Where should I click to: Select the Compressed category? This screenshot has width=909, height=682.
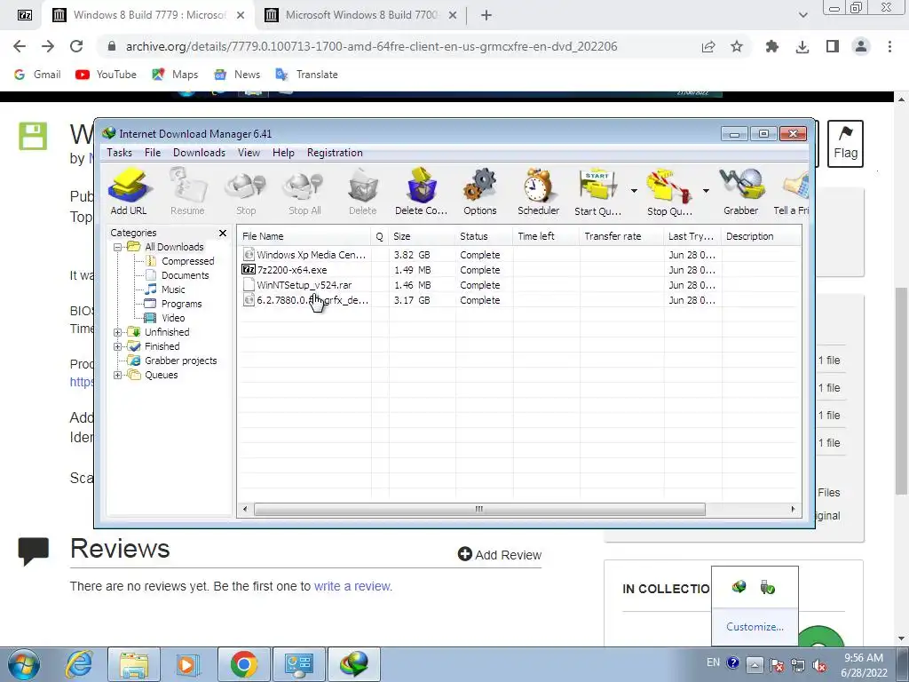(x=187, y=261)
